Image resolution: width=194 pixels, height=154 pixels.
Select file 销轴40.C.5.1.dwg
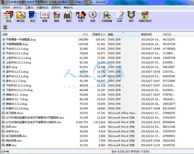click(x=17, y=104)
